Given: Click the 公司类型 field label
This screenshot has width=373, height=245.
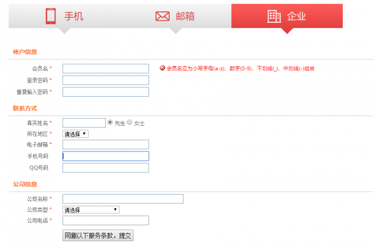Looking at the screenshot, I should click(x=37, y=210).
